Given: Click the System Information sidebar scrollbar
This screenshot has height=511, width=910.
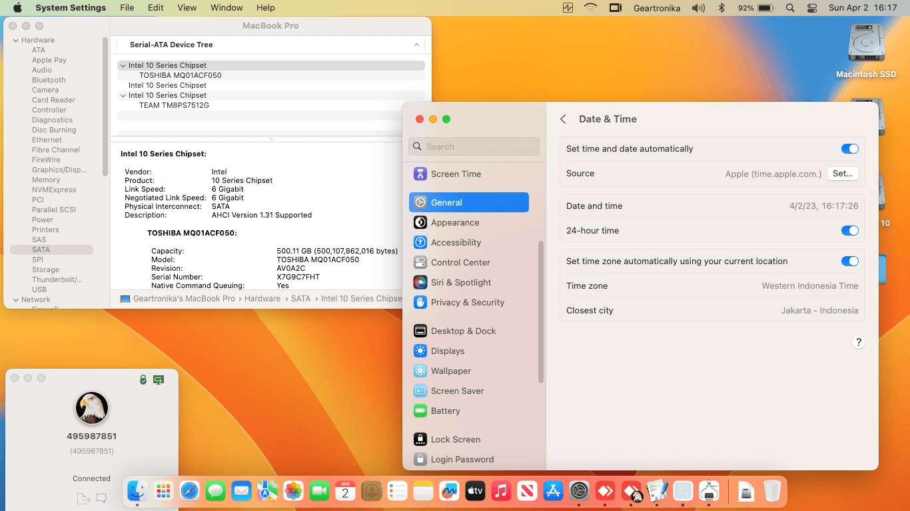Looking at the screenshot, I should (x=105, y=106).
